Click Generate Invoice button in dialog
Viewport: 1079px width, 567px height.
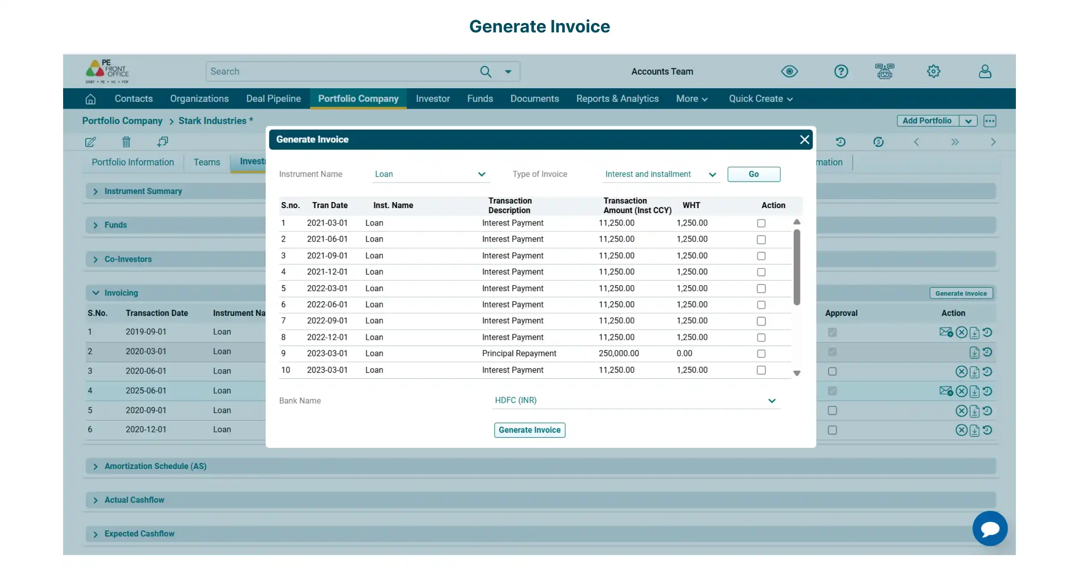click(529, 430)
